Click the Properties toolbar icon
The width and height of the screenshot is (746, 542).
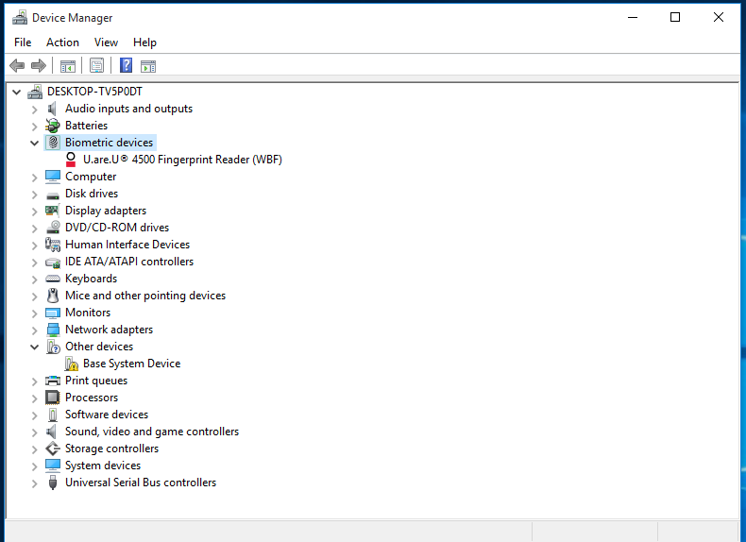[x=96, y=65]
